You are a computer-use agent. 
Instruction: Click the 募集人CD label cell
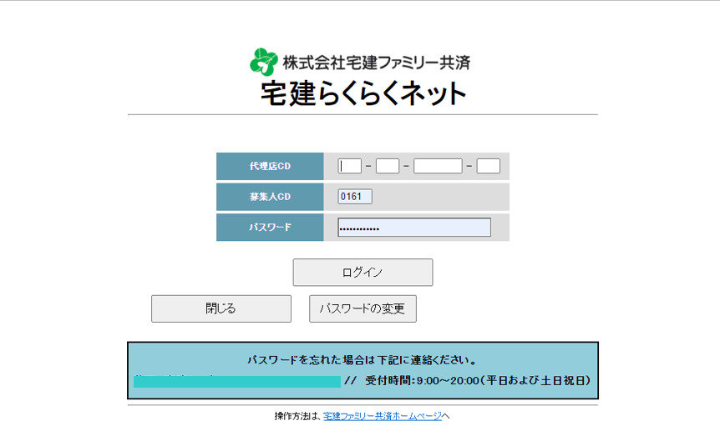[270, 197]
